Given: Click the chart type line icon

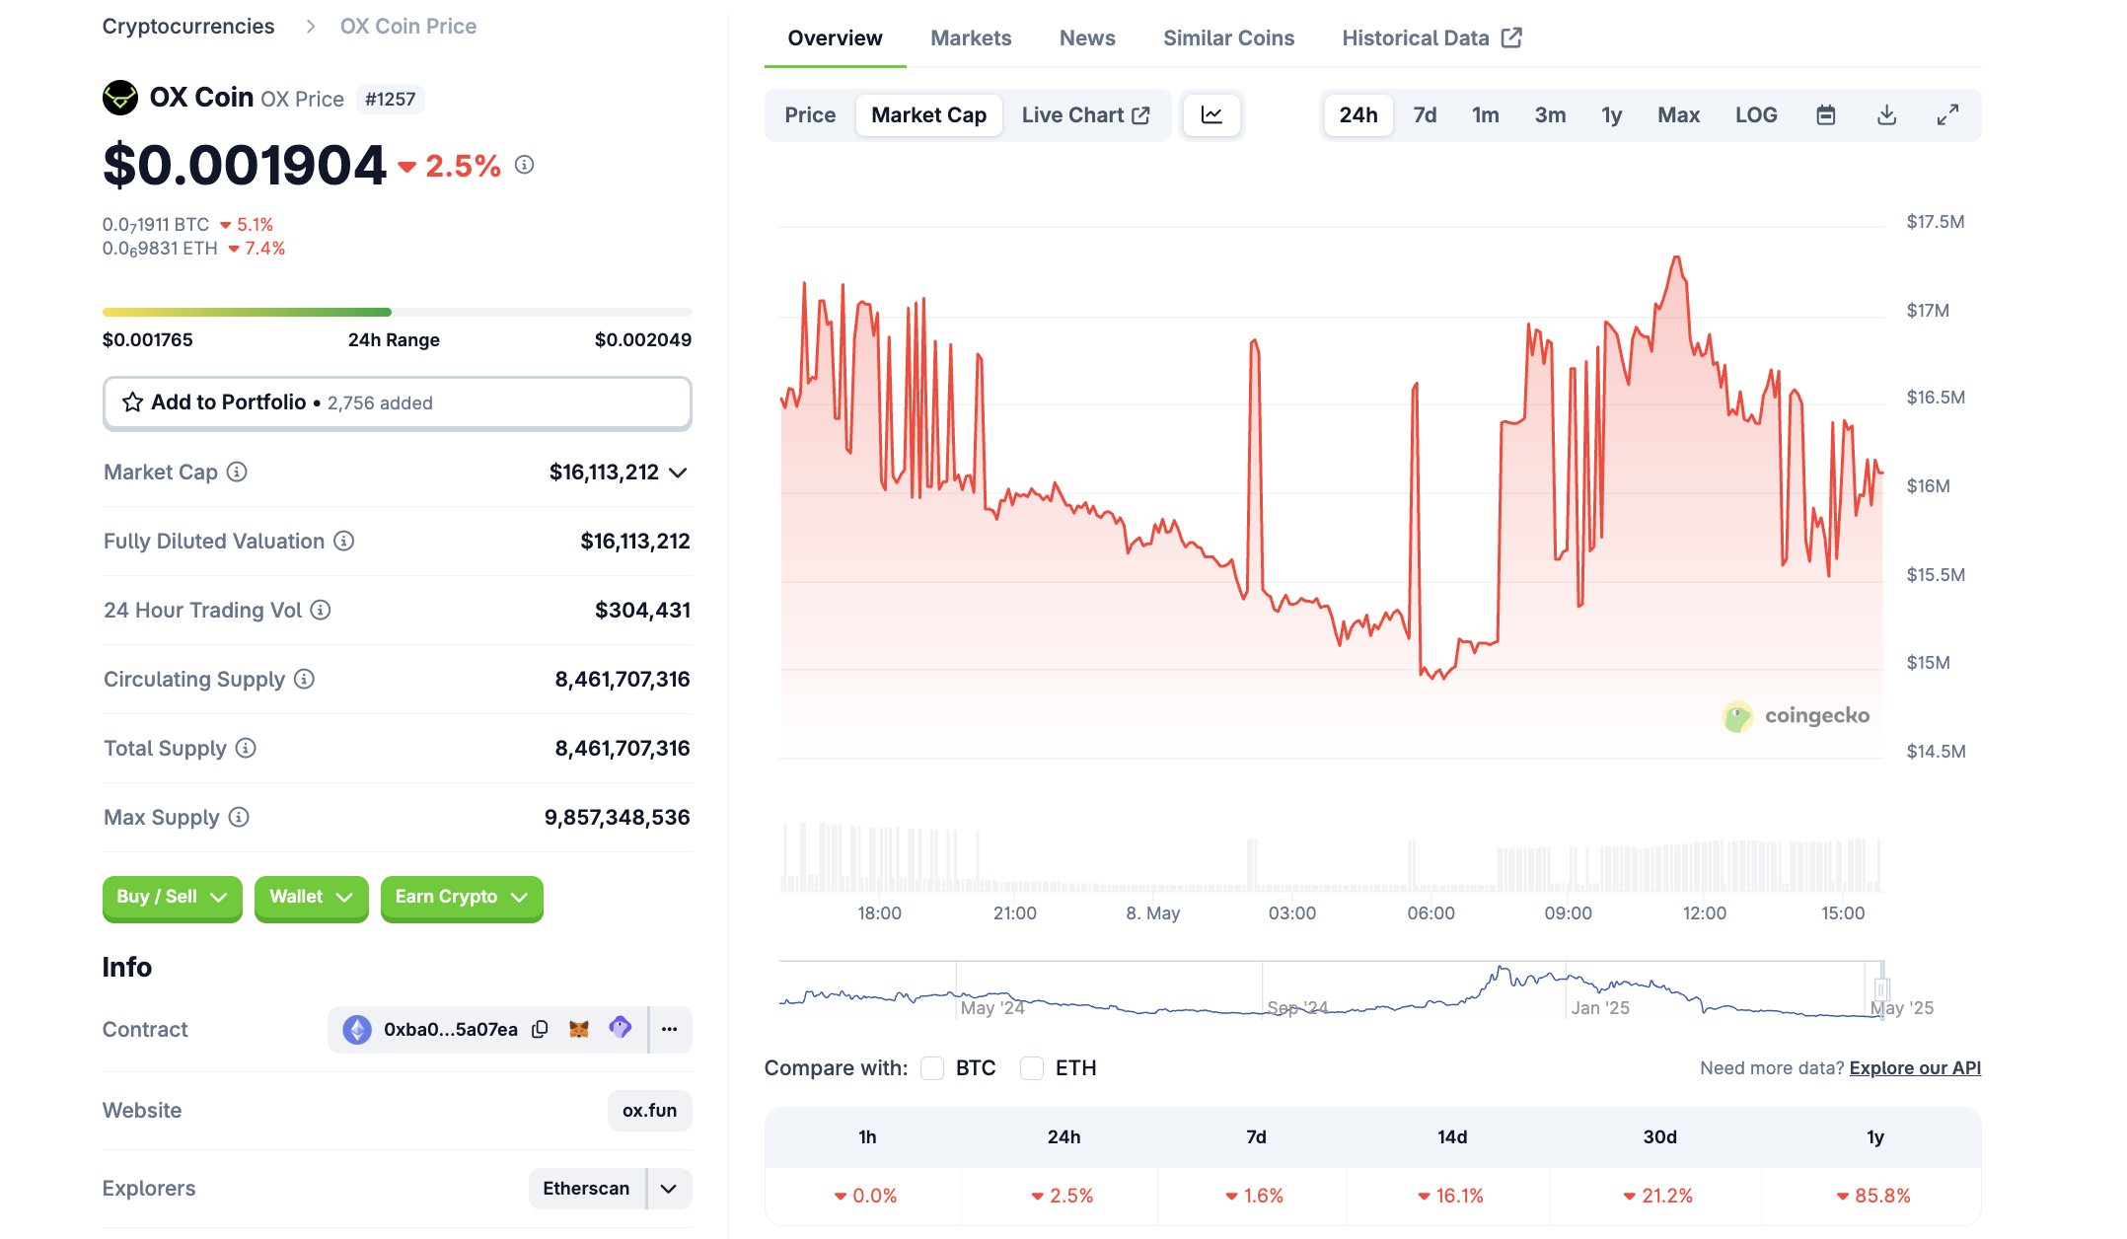Looking at the screenshot, I should 1211,115.
